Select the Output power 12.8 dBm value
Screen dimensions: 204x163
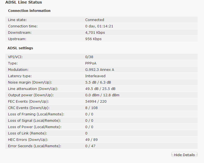tap(111, 95)
